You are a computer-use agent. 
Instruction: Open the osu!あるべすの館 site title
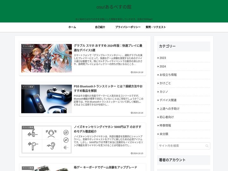click(x=114, y=7)
